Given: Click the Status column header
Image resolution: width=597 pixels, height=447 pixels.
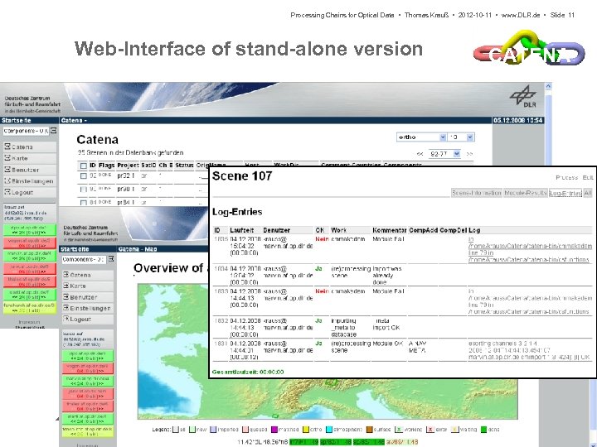Looking at the screenshot, I should [184, 166].
